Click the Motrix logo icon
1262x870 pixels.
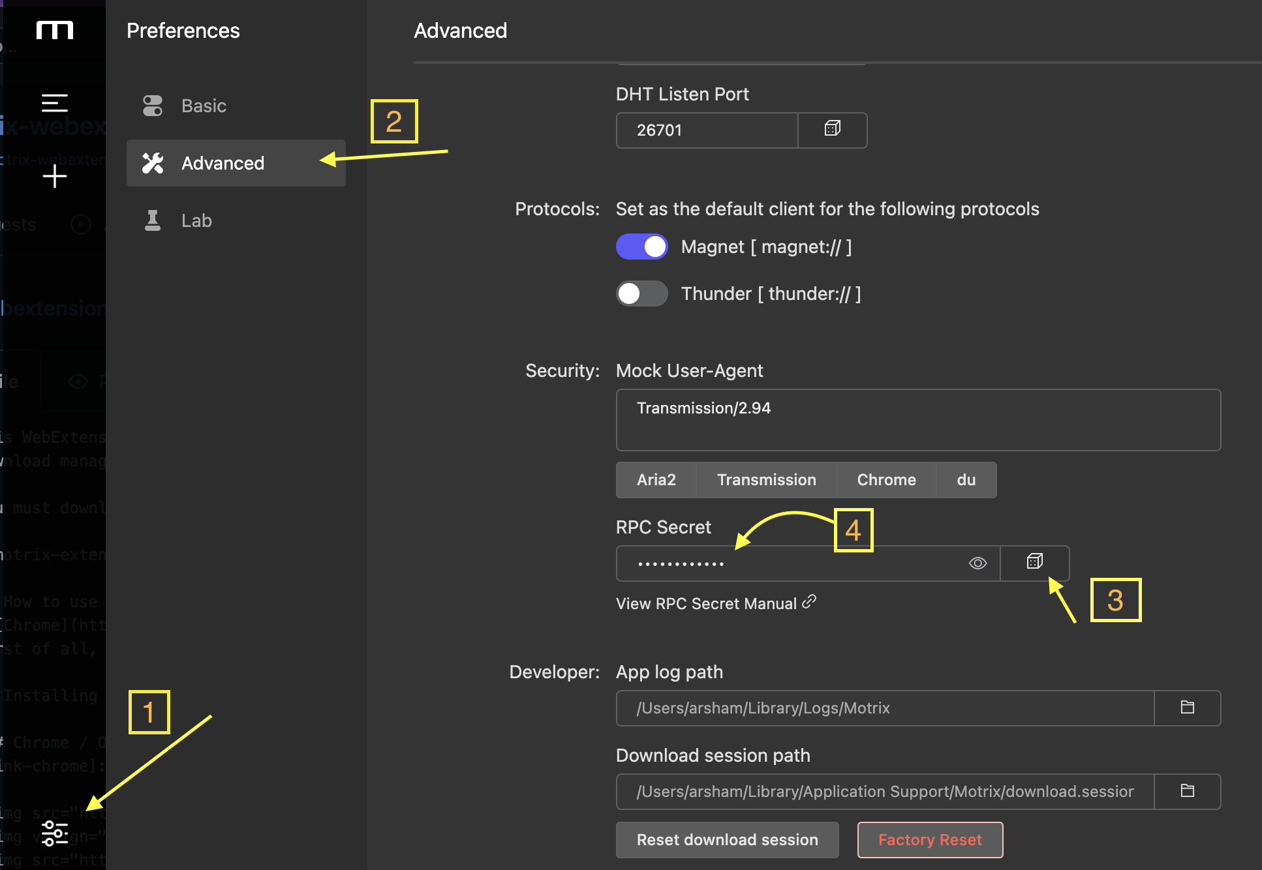(x=54, y=30)
